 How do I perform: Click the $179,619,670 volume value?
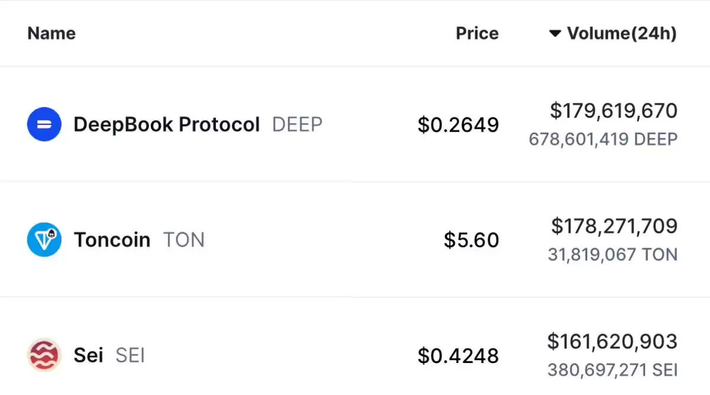coord(614,110)
